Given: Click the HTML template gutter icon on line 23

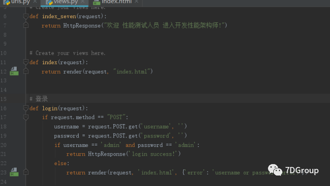Looking at the screenshot, I should point(14,172).
